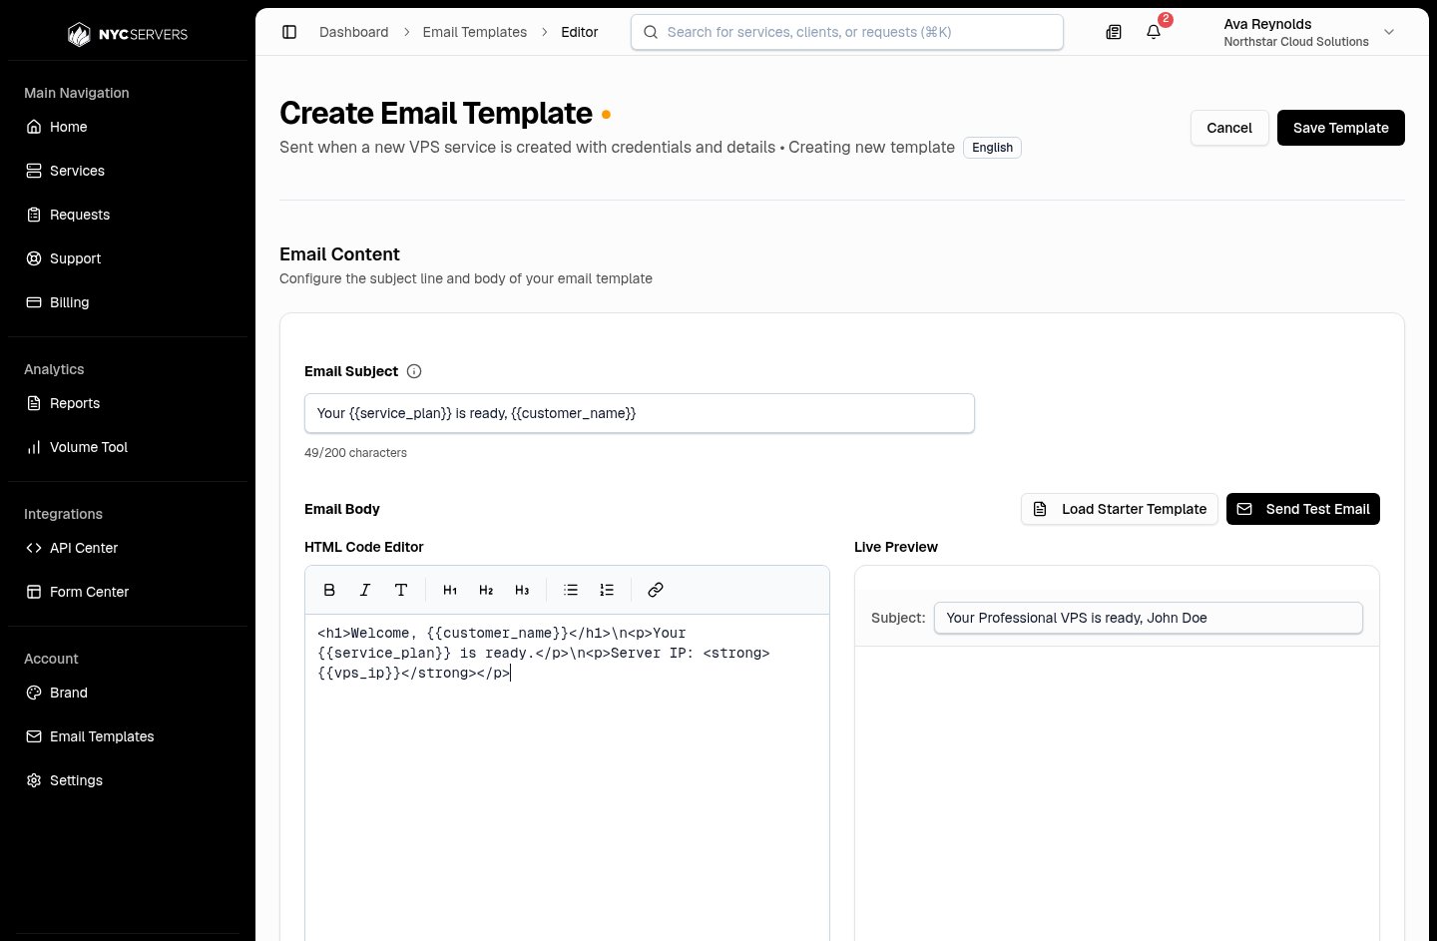
Task: Click the Dashboard breadcrumb
Action: 353,32
